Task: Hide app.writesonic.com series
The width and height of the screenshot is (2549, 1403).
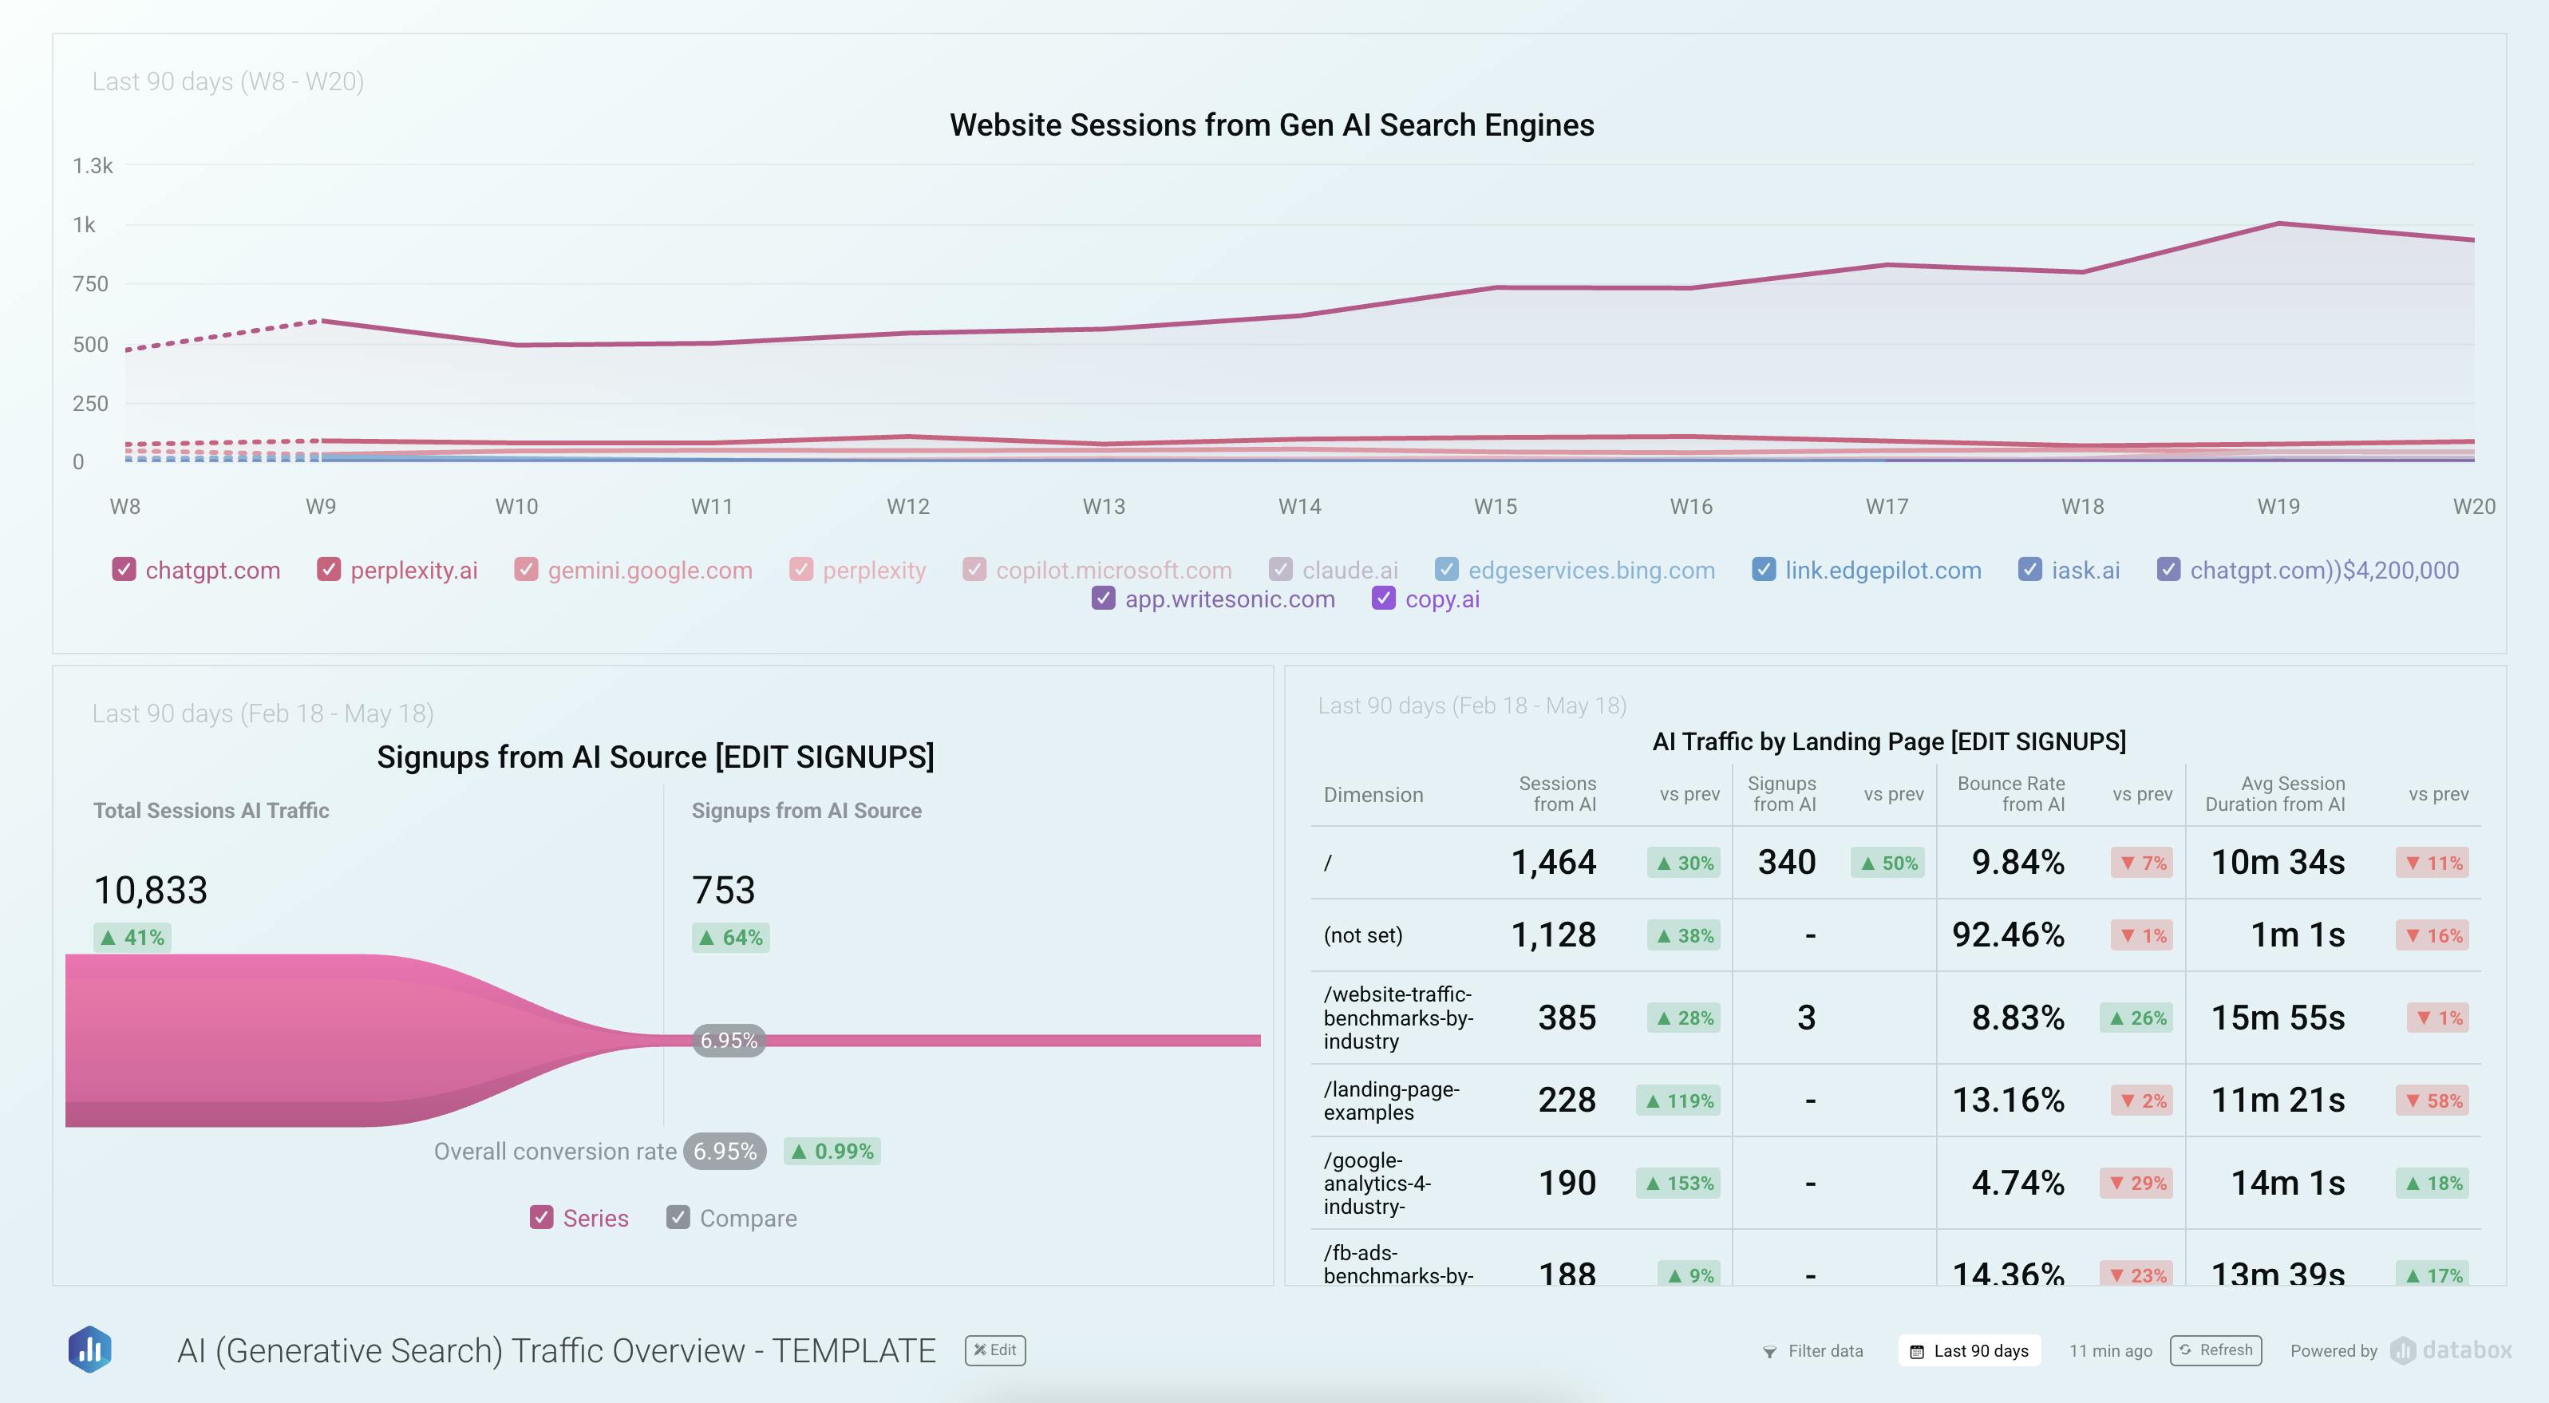Action: click(x=1103, y=599)
